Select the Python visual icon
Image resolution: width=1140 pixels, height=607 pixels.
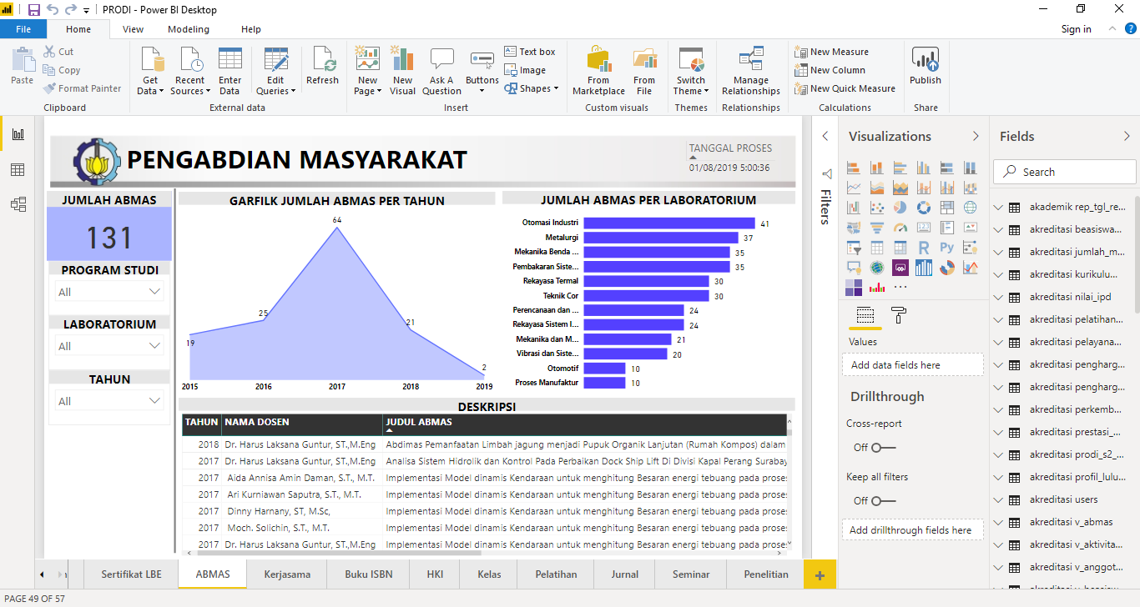click(947, 248)
